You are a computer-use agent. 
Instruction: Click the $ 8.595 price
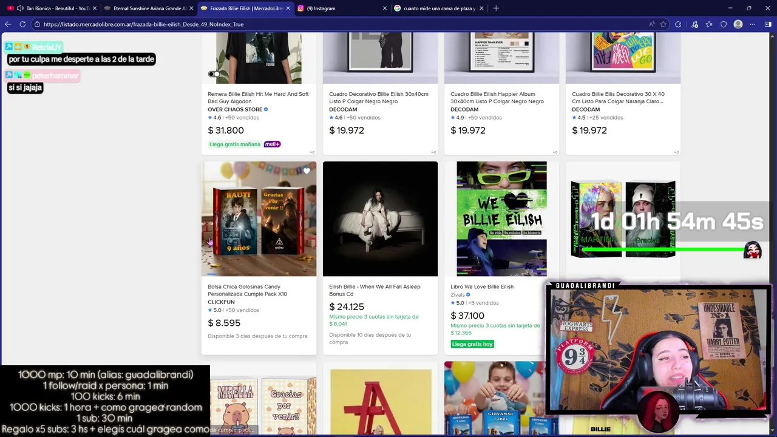[x=224, y=323]
